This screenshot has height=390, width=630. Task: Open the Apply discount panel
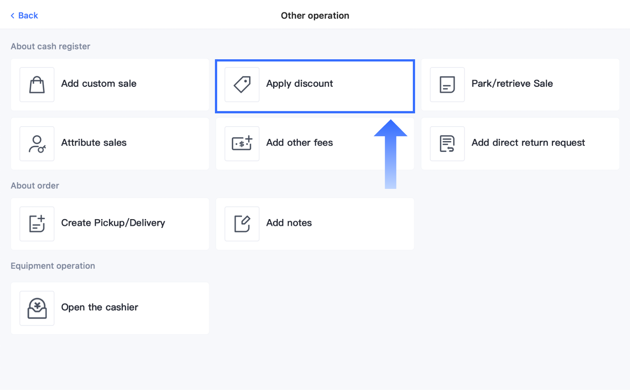coord(314,85)
